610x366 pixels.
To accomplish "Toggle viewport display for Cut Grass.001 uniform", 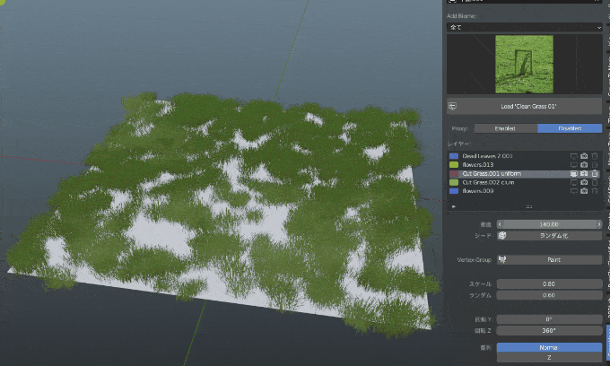I will tap(574, 173).
